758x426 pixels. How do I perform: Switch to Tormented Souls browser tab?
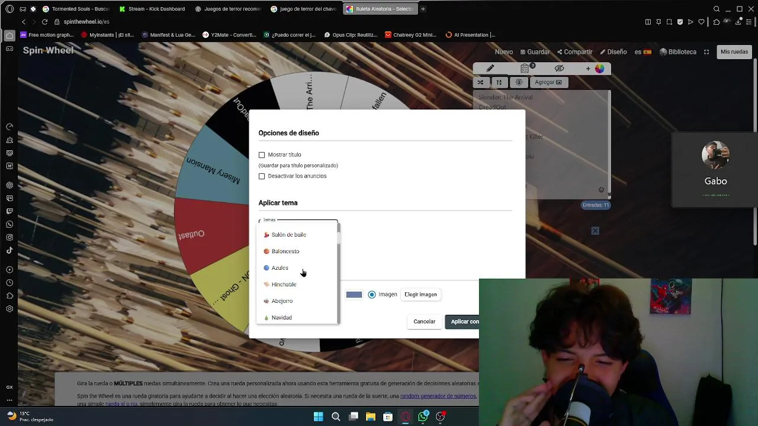click(x=76, y=9)
